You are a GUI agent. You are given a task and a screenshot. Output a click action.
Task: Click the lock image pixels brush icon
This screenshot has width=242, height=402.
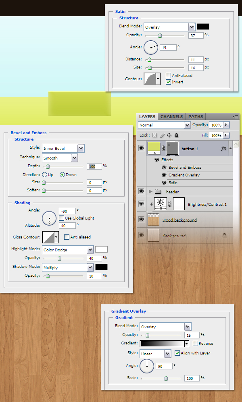click(162, 135)
